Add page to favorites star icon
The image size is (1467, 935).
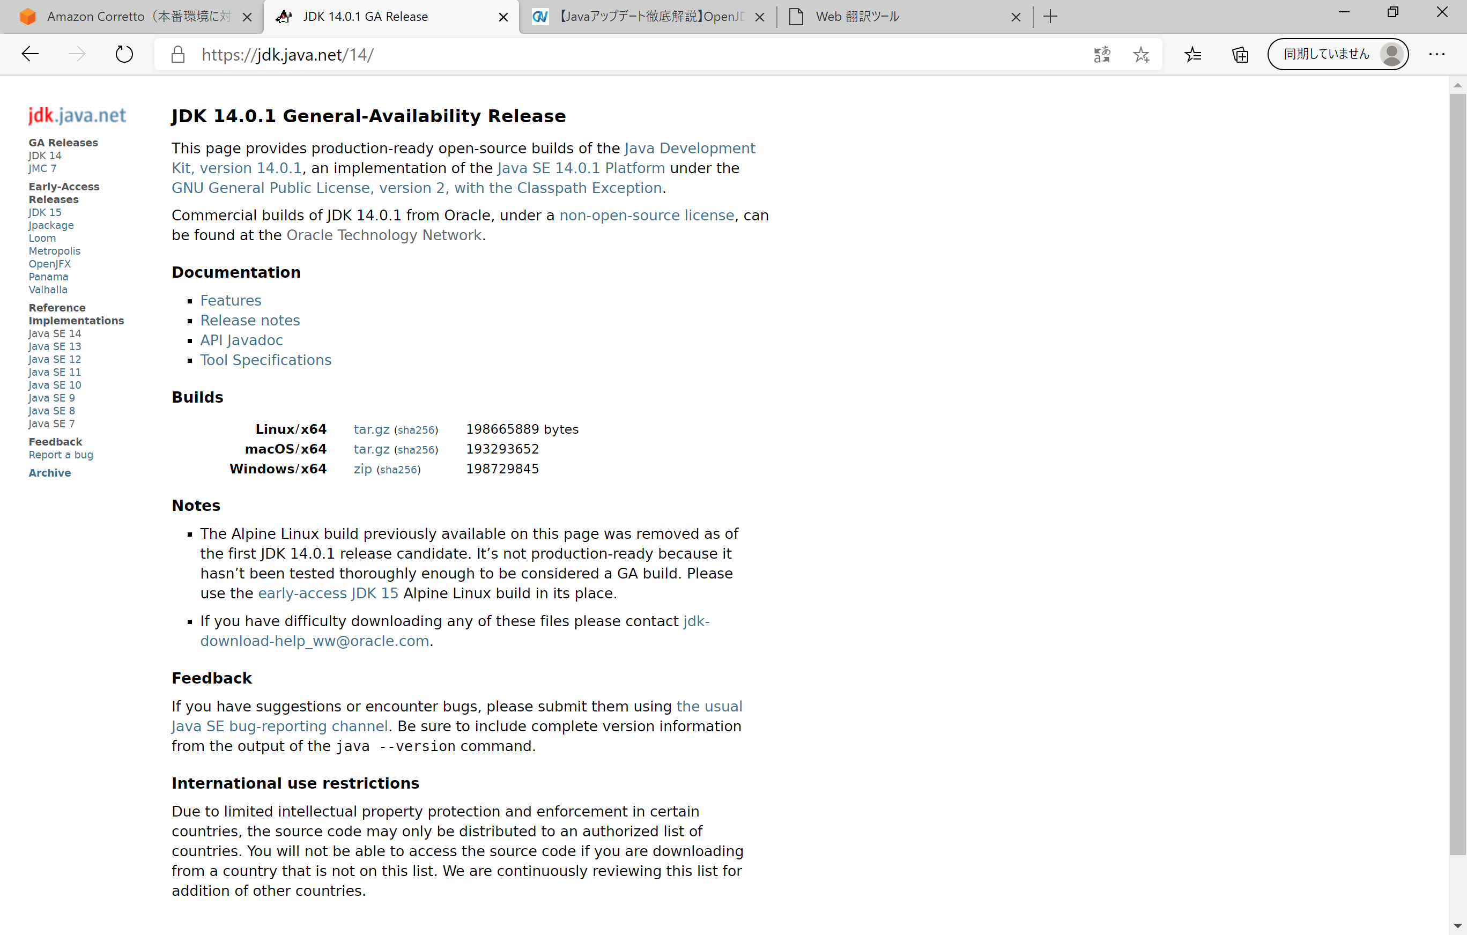click(1140, 54)
